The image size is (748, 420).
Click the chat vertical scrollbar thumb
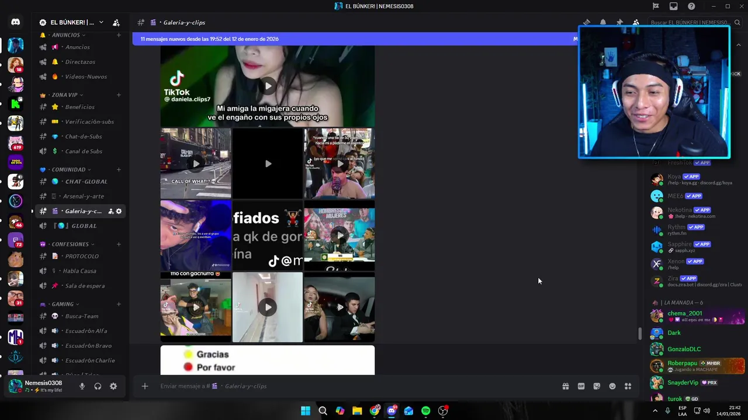click(x=640, y=334)
